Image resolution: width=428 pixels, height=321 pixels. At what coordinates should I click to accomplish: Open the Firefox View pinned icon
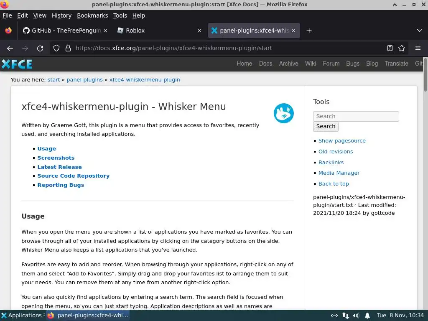pos(8,31)
